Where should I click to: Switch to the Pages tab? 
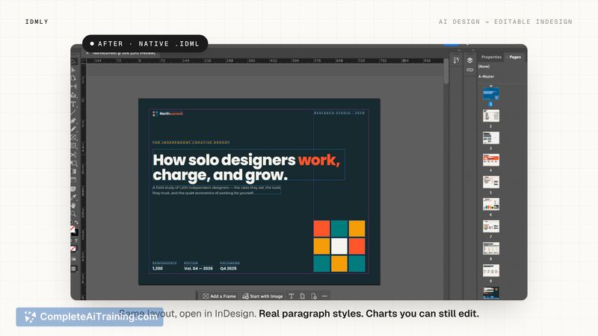515,57
